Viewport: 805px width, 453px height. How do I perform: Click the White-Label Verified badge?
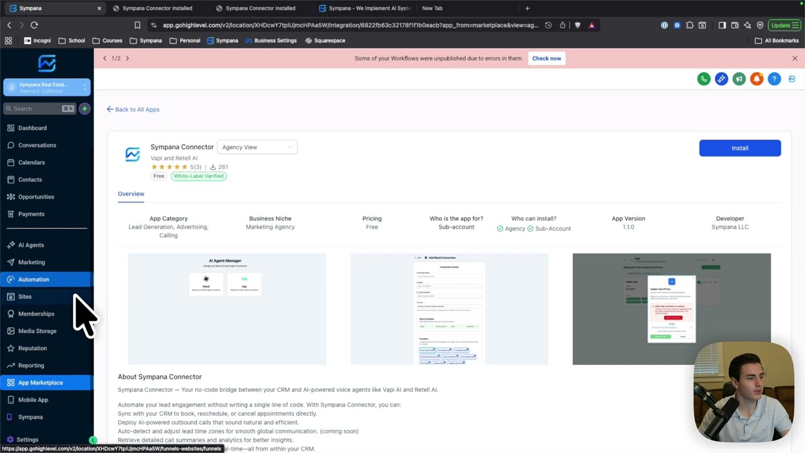[x=199, y=176]
